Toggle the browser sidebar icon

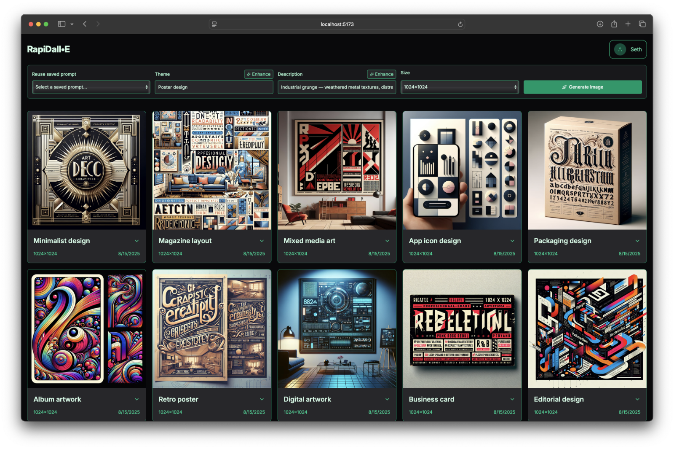coord(62,24)
